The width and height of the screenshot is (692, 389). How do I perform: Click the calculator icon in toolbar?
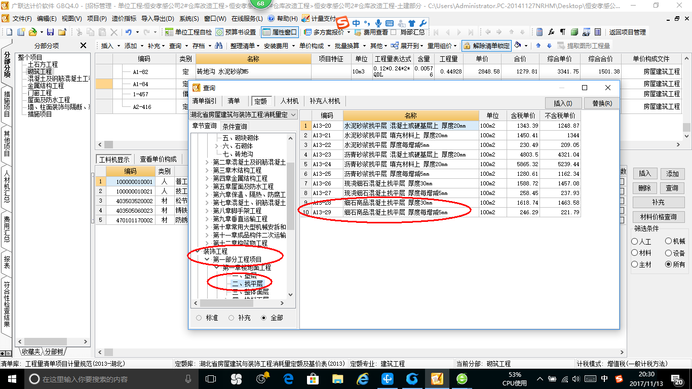[x=540, y=32]
